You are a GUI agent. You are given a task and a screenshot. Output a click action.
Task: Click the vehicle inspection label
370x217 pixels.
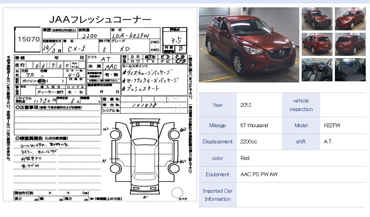coord(301,105)
